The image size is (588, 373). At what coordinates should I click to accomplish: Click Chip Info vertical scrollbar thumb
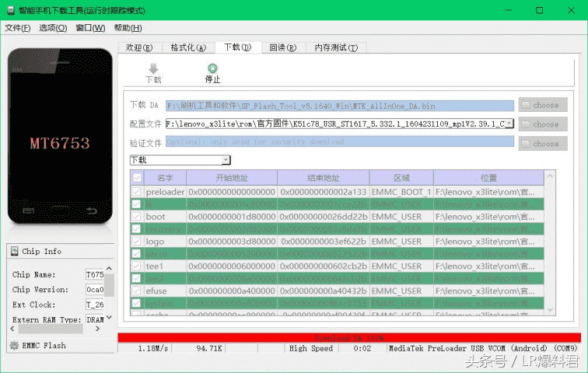click(x=109, y=284)
